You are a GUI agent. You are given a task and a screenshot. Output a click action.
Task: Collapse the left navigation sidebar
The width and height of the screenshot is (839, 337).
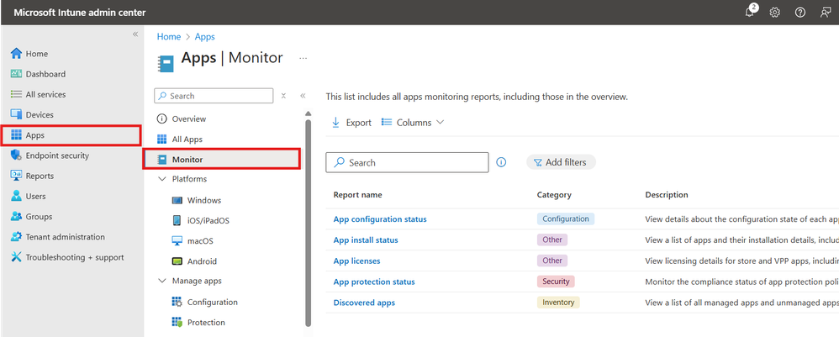pyautogui.click(x=135, y=34)
